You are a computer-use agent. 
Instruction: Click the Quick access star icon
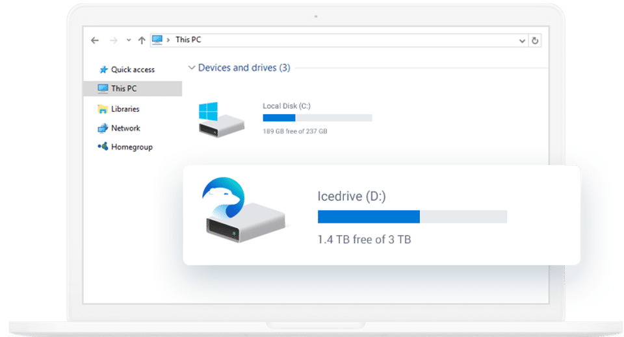coord(103,69)
